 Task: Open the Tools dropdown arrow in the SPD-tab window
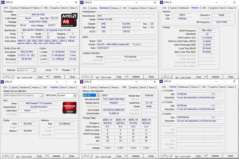126,156
